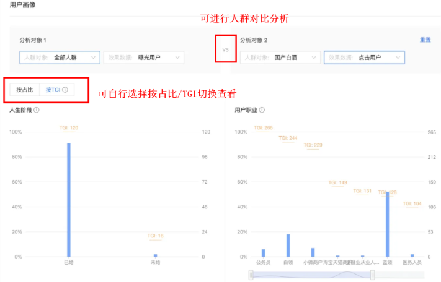Viewport: 441px width, 282px height.
Task: Open 人群对象 全部人群 dropdown
Action: coord(60,58)
